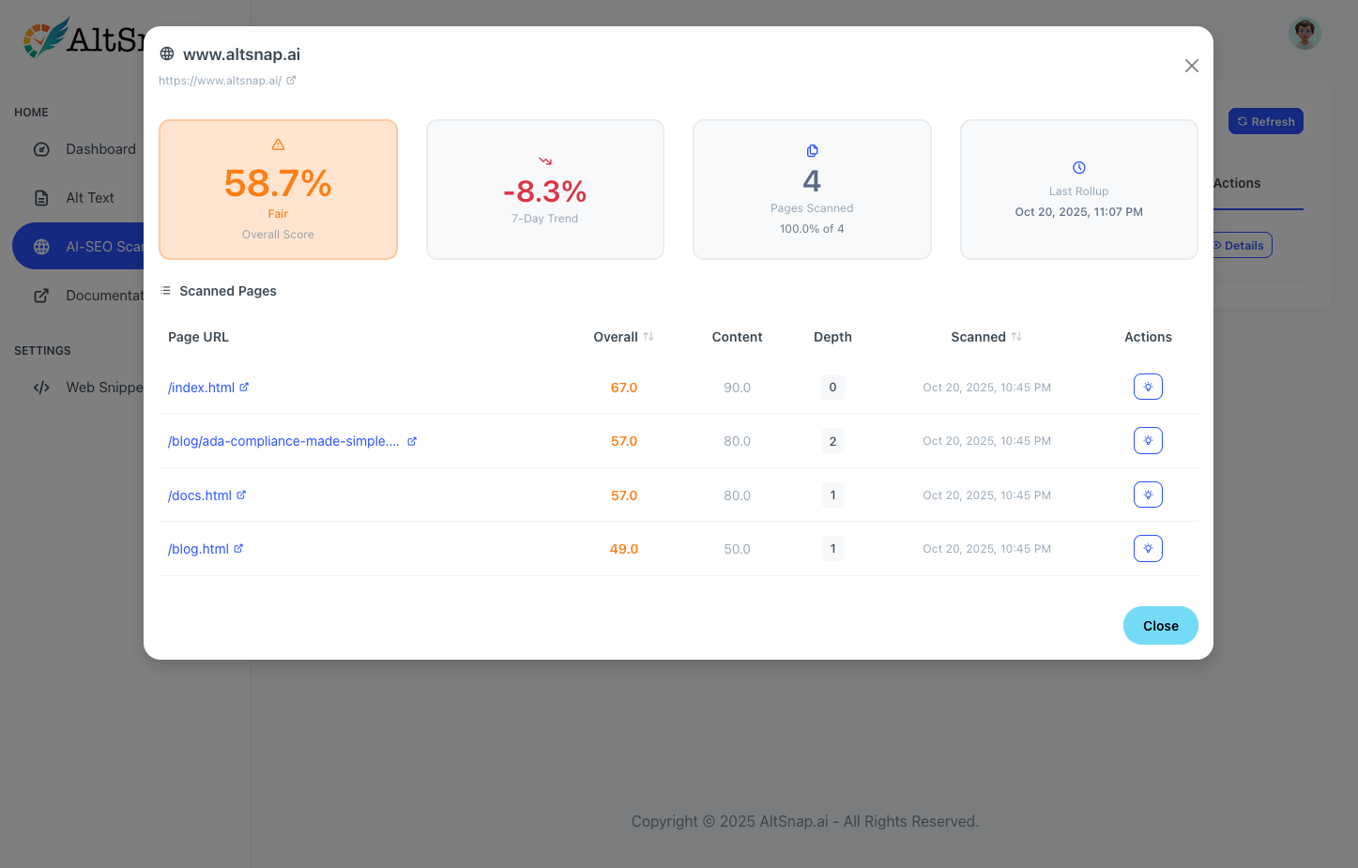The image size is (1358, 868).
Task: Open insights for the ada-compliance blog page
Action: coord(1148,441)
